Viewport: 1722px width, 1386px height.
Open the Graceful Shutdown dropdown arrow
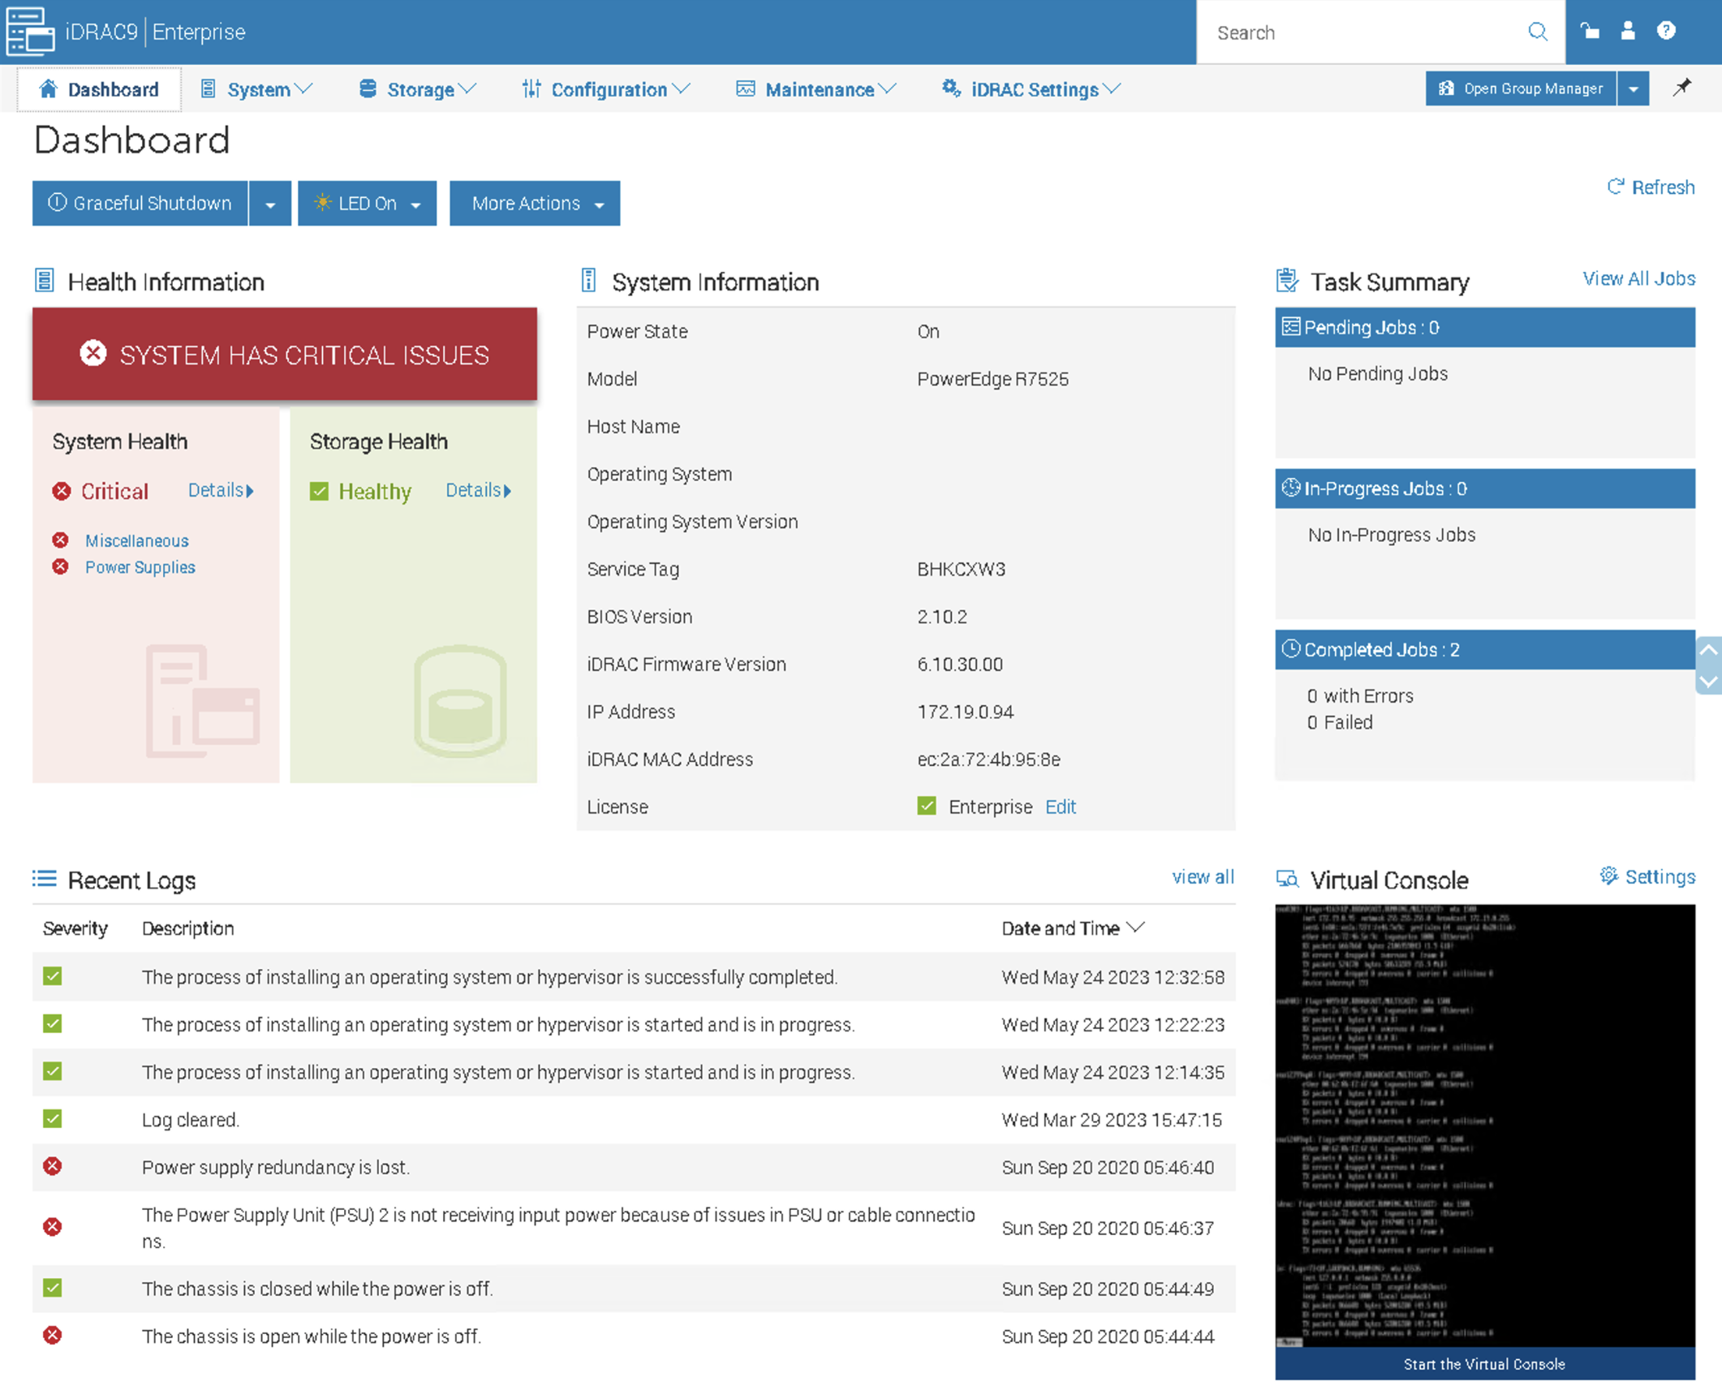(x=270, y=204)
